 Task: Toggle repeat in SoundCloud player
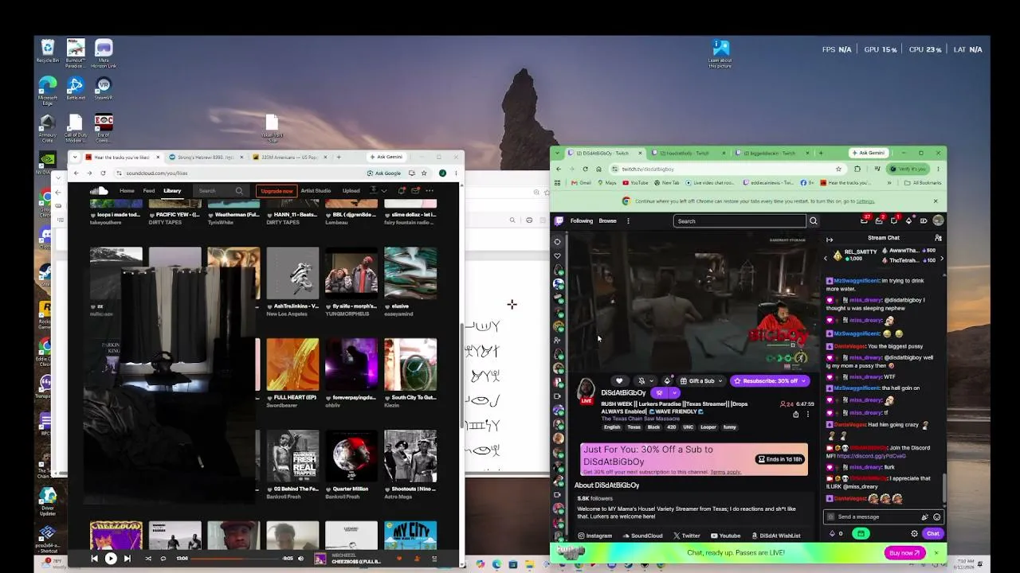pos(163,559)
